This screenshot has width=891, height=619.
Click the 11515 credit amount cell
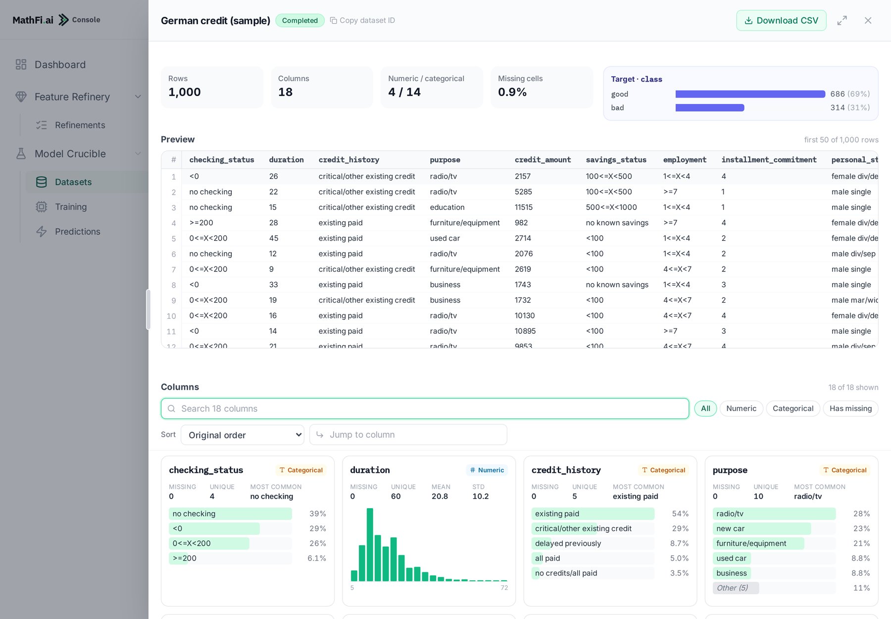524,207
